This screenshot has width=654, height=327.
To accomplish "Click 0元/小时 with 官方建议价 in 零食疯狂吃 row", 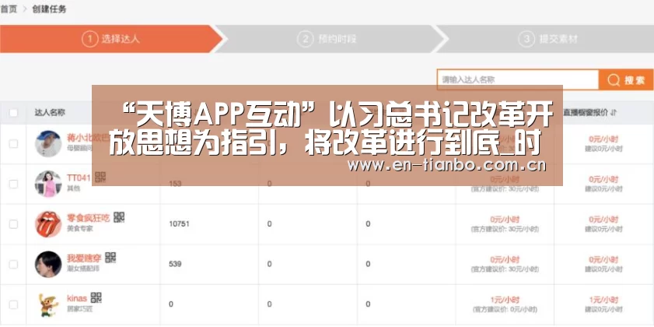I will (505, 220).
